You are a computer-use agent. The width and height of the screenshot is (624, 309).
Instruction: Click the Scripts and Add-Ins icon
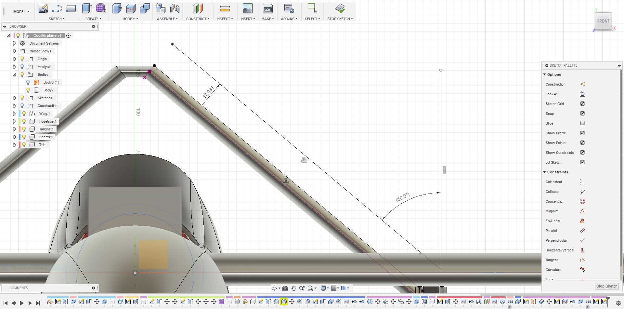[x=289, y=8]
